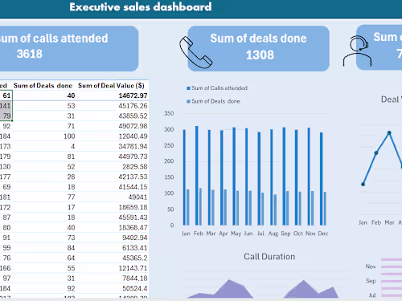The image size is (402, 301).
Task: Click the Executive sales dashboard title
Action: (x=141, y=7)
